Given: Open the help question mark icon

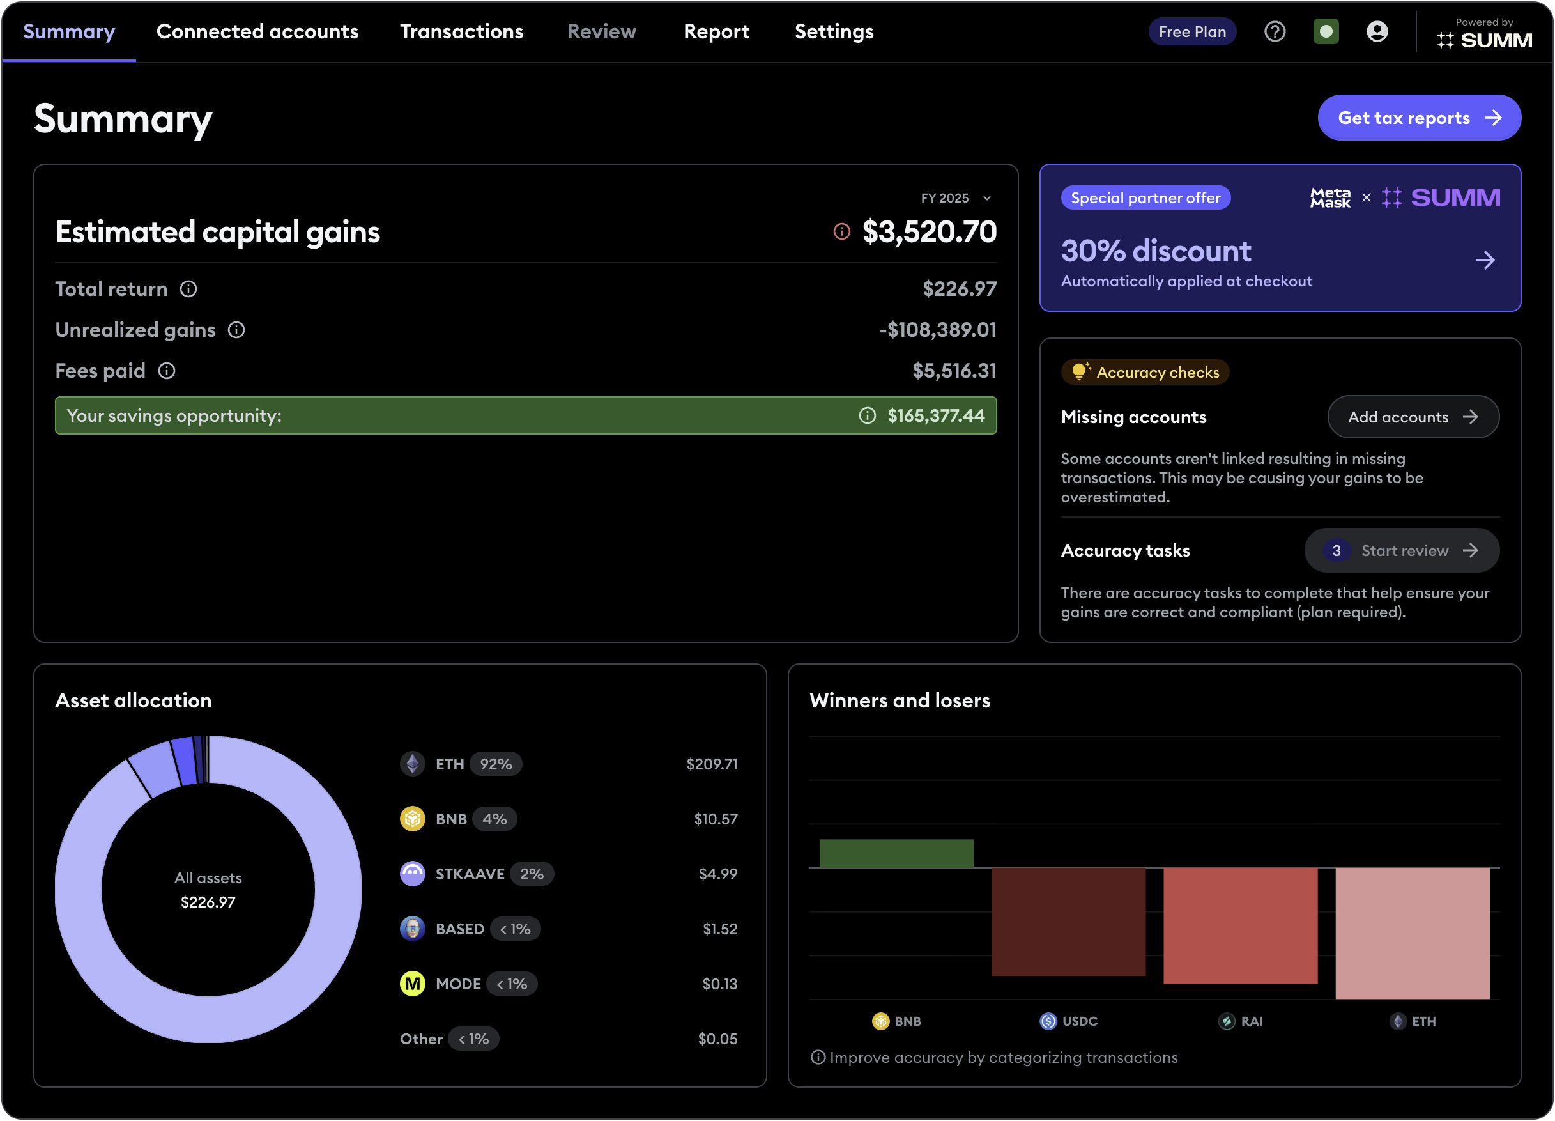Looking at the screenshot, I should [1275, 31].
